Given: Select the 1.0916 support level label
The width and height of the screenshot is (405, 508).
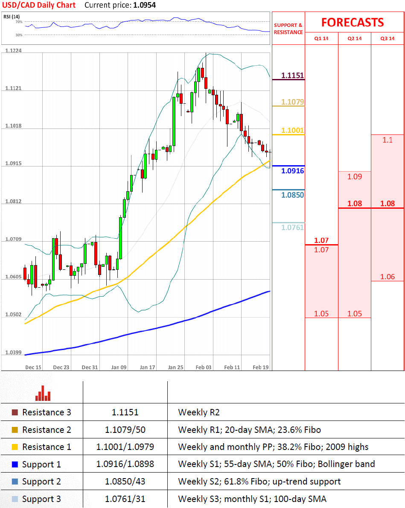Looking at the screenshot, I should 292,171.
